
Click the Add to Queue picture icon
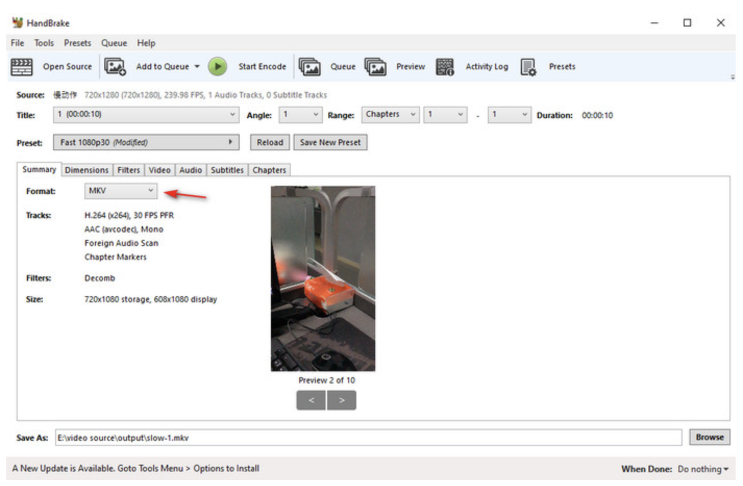115,67
